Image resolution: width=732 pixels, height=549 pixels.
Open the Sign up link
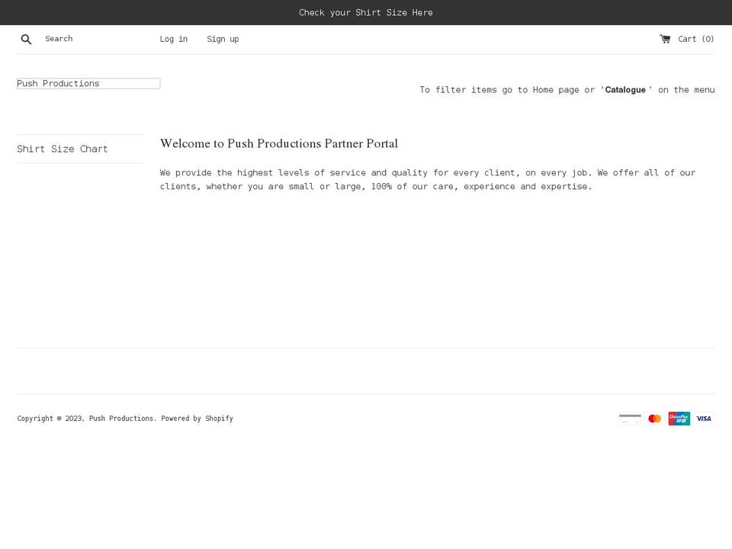[x=223, y=39]
